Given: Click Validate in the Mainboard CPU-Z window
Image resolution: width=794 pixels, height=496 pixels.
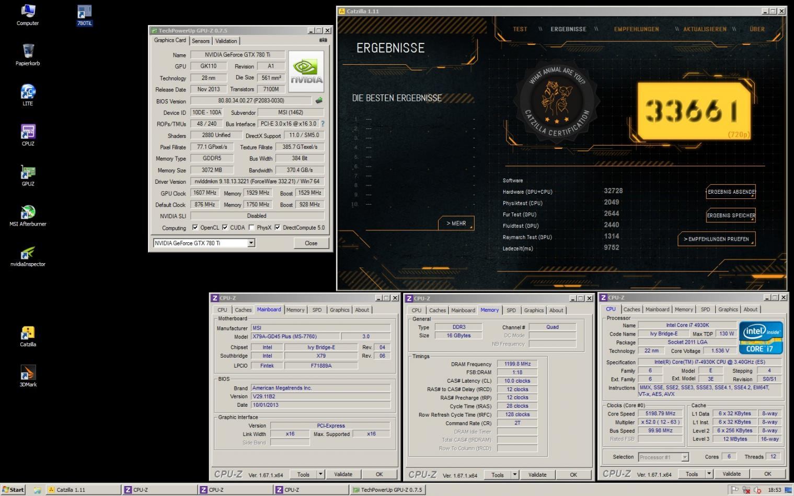Looking at the screenshot, I should 343,474.
